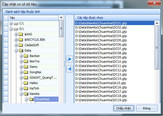This screenshot has height=116, width=163.
Task: Select the DC05.gtp file entry
Action: [114, 40]
